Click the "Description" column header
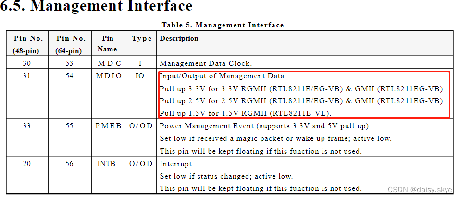459x198 pixels. tap(179, 38)
